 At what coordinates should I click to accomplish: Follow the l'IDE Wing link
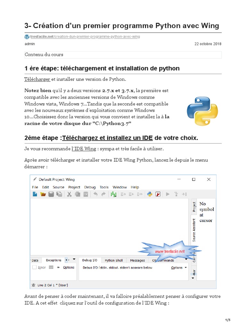click(84, 149)
